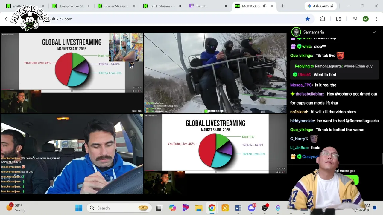Switch to the JLongoPoker tab
The image size is (383, 215).
pyautogui.click(x=71, y=6)
